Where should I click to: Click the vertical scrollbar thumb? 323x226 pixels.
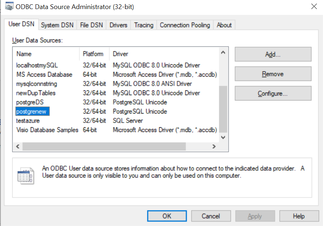(223, 109)
